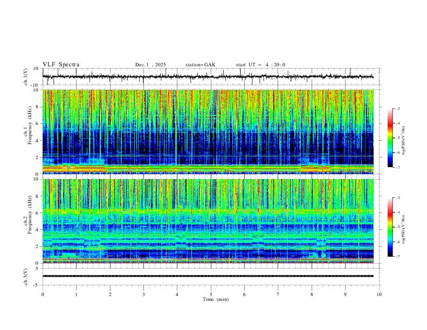Click the "7" tick on the time axis

point(278,294)
